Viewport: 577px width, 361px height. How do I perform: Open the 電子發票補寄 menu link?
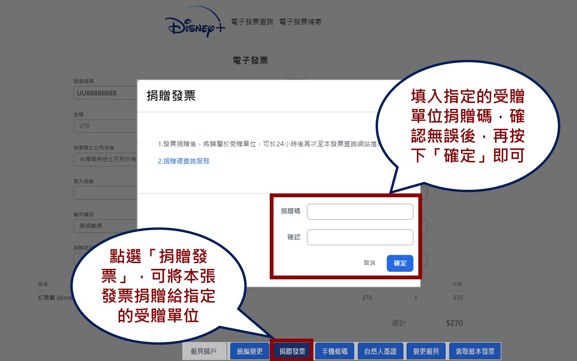[x=300, y=22]
